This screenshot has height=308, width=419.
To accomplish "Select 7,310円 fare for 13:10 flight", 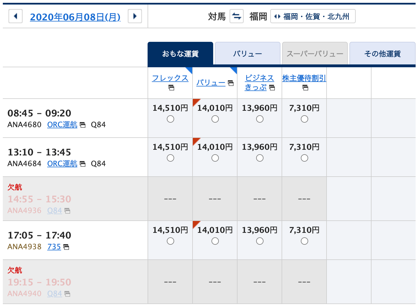I will [x=304, y=158].
